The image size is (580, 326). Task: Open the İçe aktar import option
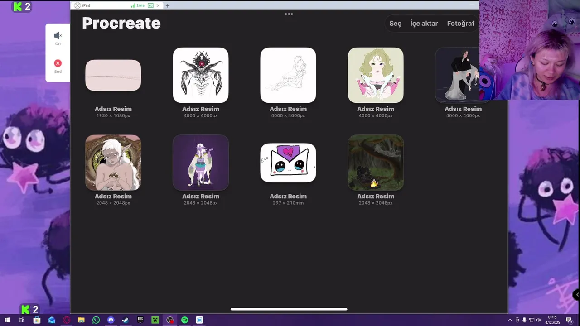[x=424, y=24]
